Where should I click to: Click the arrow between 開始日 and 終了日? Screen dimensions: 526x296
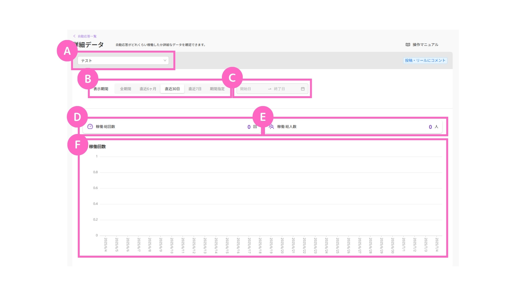(x=270, y=89)
